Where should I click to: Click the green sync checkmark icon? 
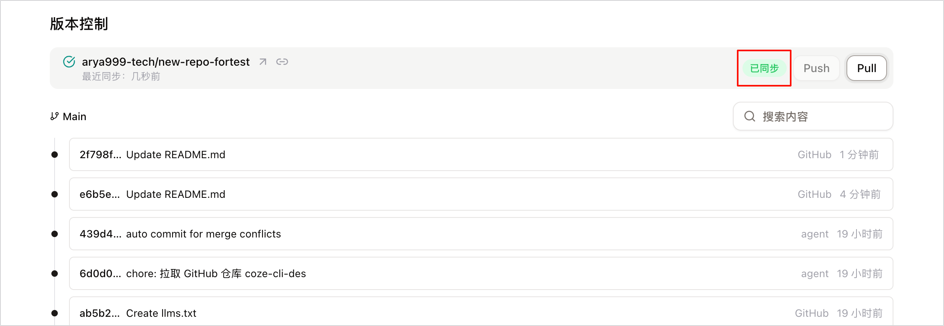tap(69, 62)
